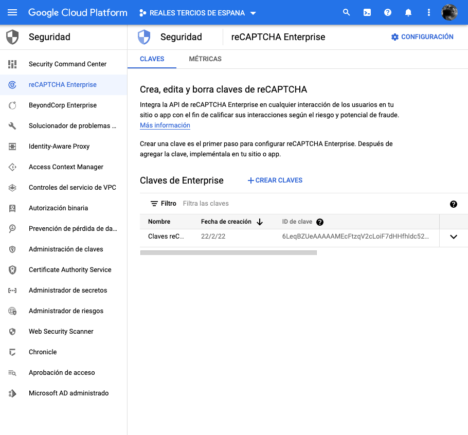
Task: Click CREAR CLAVES button
Action: point(275,180)
